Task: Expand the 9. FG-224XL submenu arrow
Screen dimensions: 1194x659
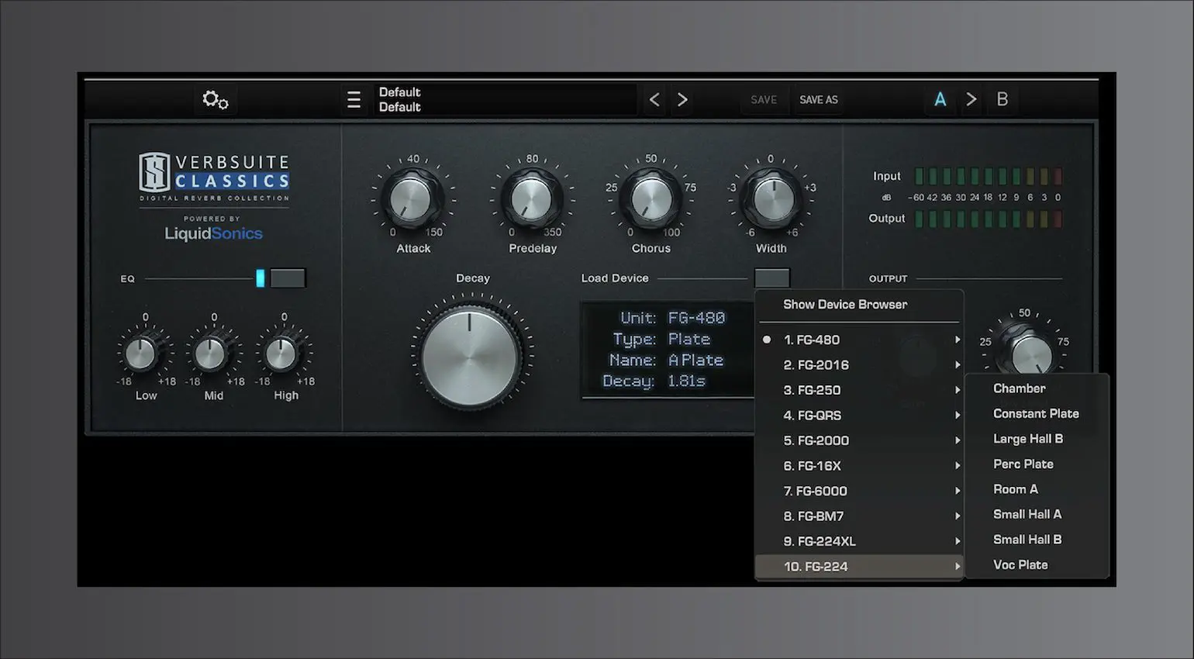Action: (957, 541)
